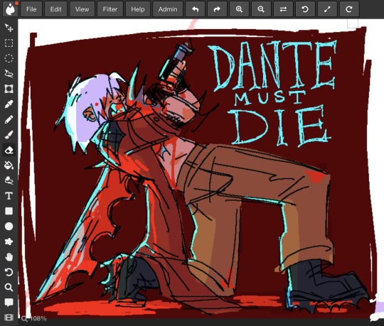Click the chat bubble at bottom right

pyautogui.click(x=375, y=317)
